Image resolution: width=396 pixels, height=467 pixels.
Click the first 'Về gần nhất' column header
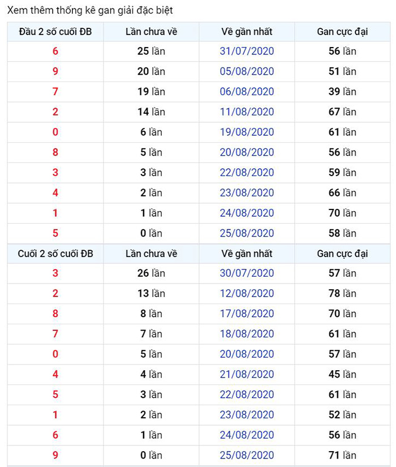[x=247, y=32]
